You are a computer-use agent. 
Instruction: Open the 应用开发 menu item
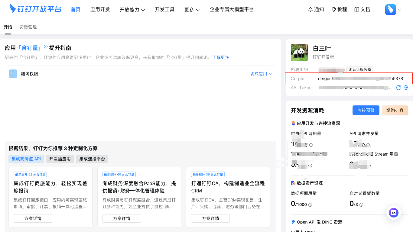click(x=100, y=9)
